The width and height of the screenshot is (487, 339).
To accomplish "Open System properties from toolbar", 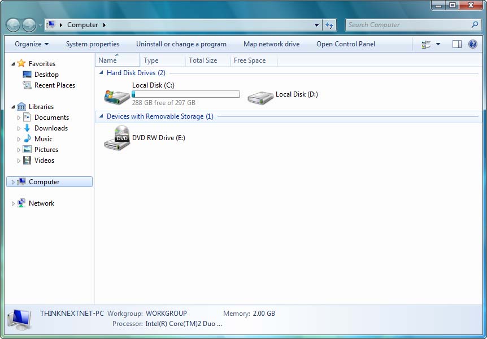I will [x=93, y=44].
